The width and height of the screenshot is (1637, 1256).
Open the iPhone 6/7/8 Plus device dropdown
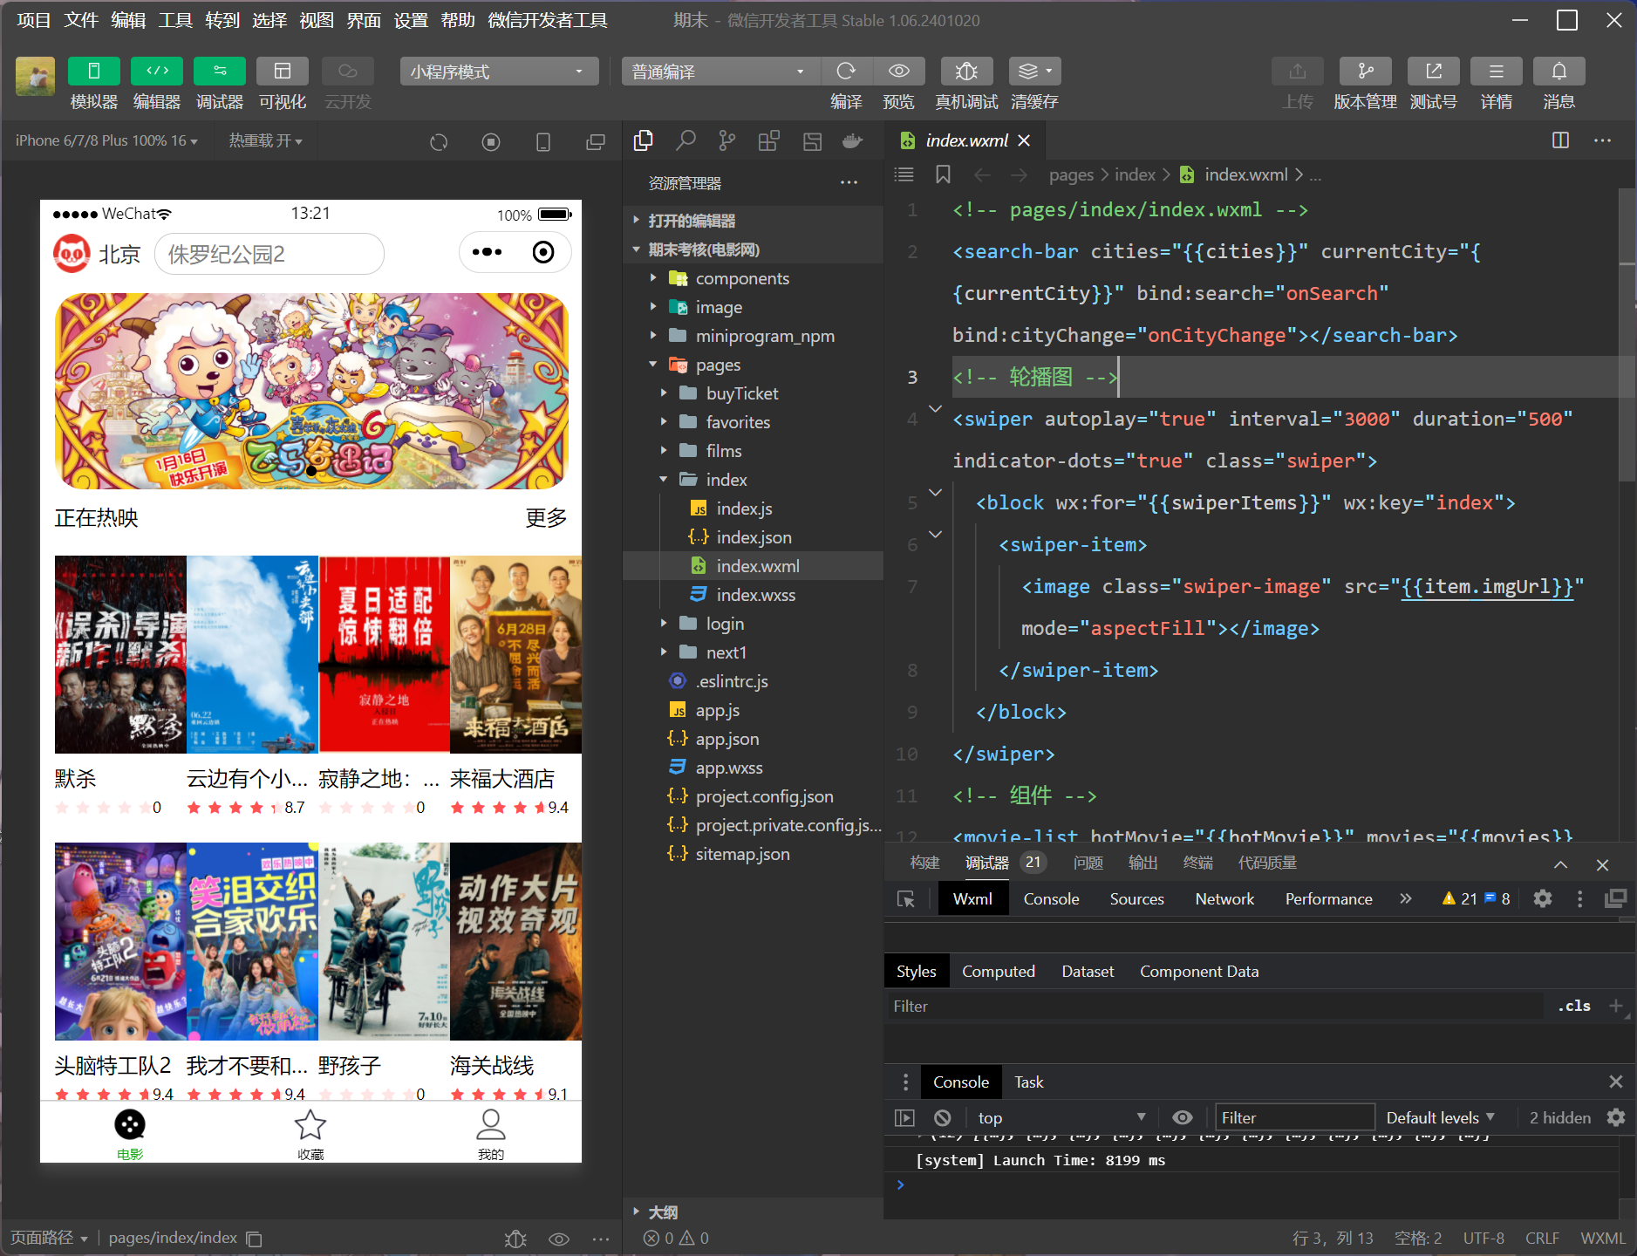(x=106, y=140)
